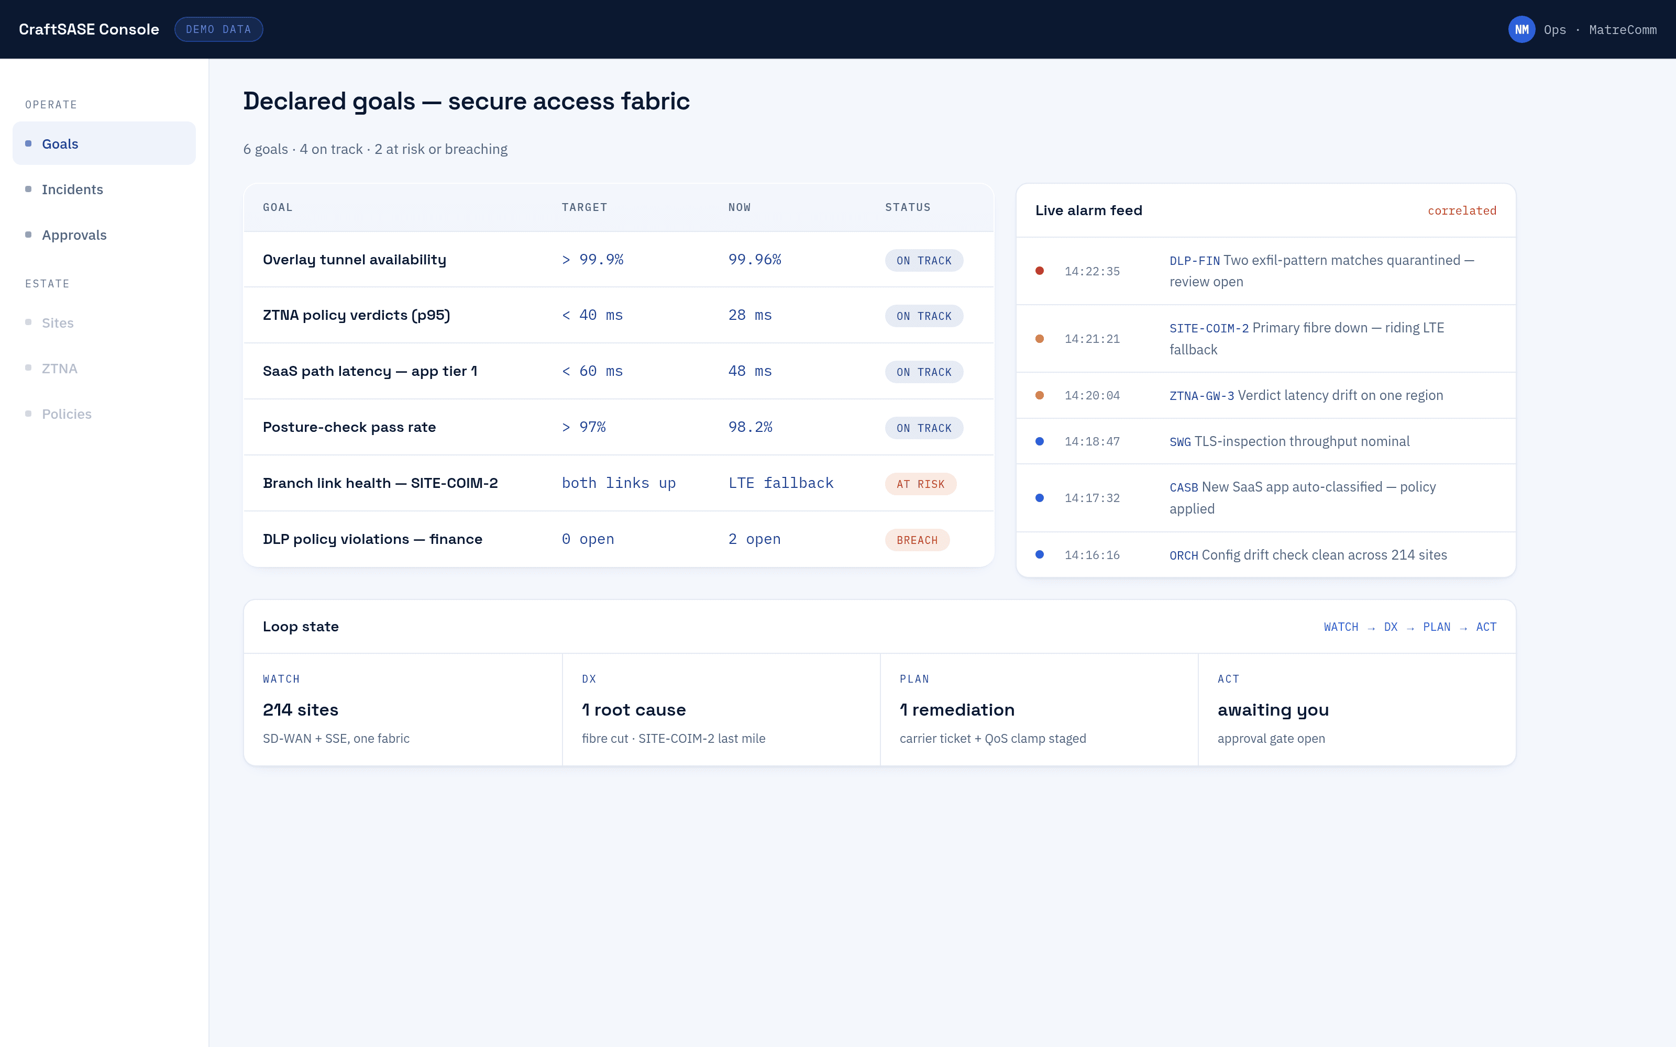Viewport: 1676px width, 1047px height.
Task: Select the Overlay tunnel availability goal
Action: click(x=619, y=260)
